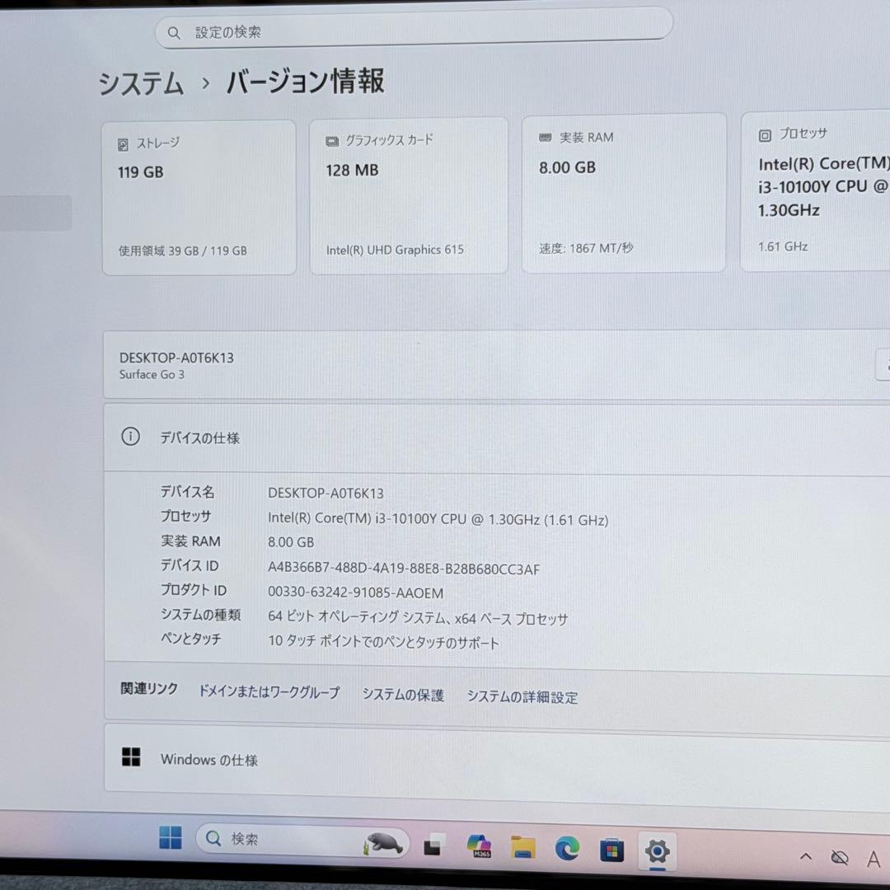Select processor value Intel(R) Core(TM) i3-10100Y row
This screenshot has width=890, height=890.
click(438, 519)
